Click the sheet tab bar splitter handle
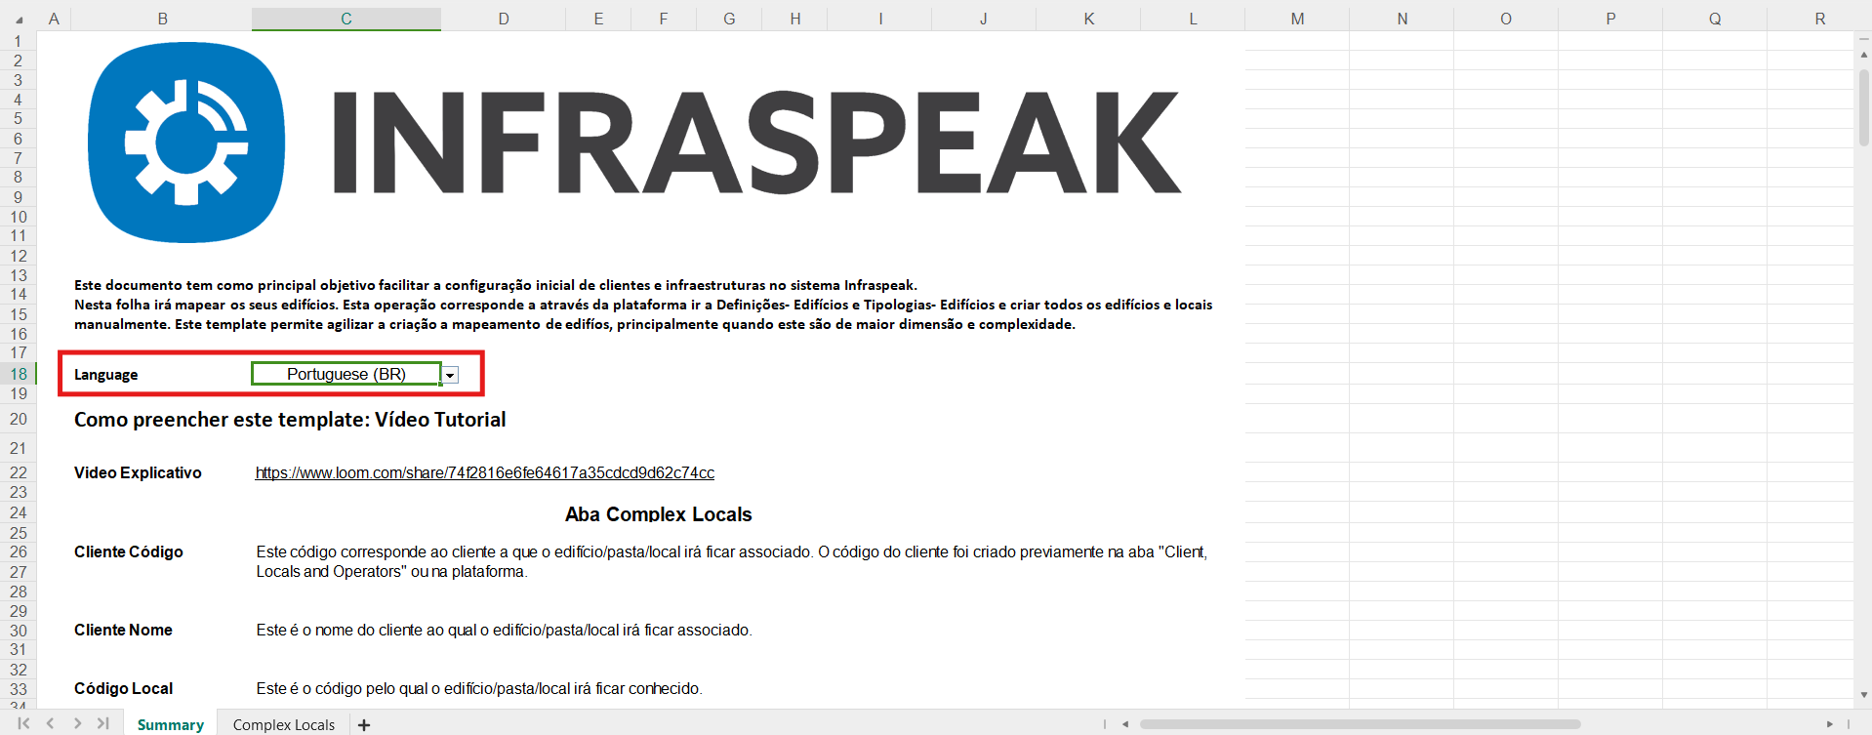Image resolution: width=1872 pixels, height=735 pixels. point(1105,724)
